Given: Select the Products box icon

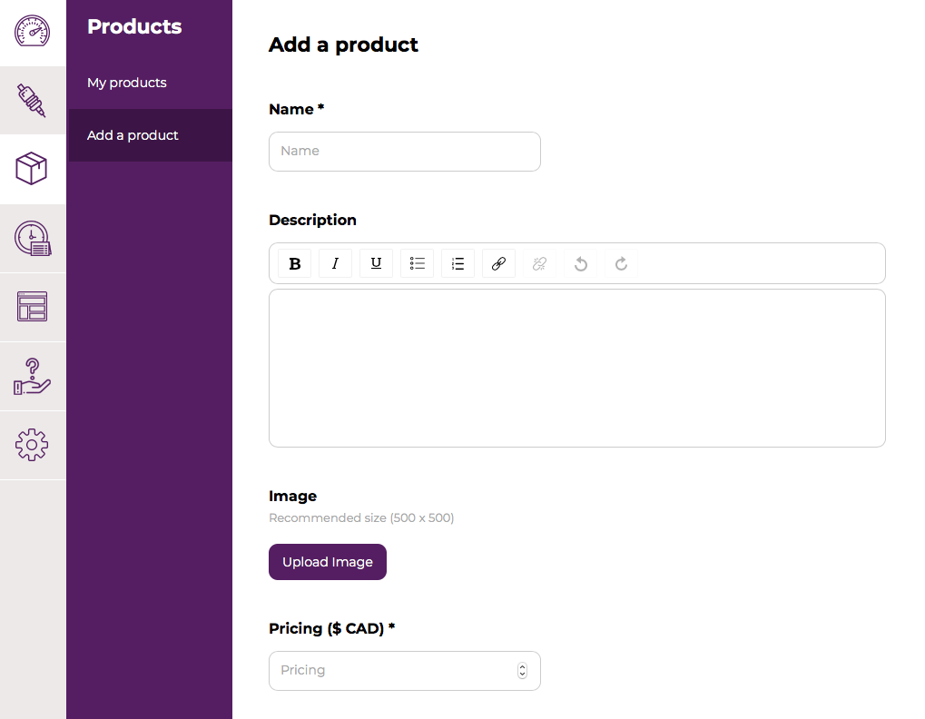Looking at the screenshot, I should tap(32, 169).
